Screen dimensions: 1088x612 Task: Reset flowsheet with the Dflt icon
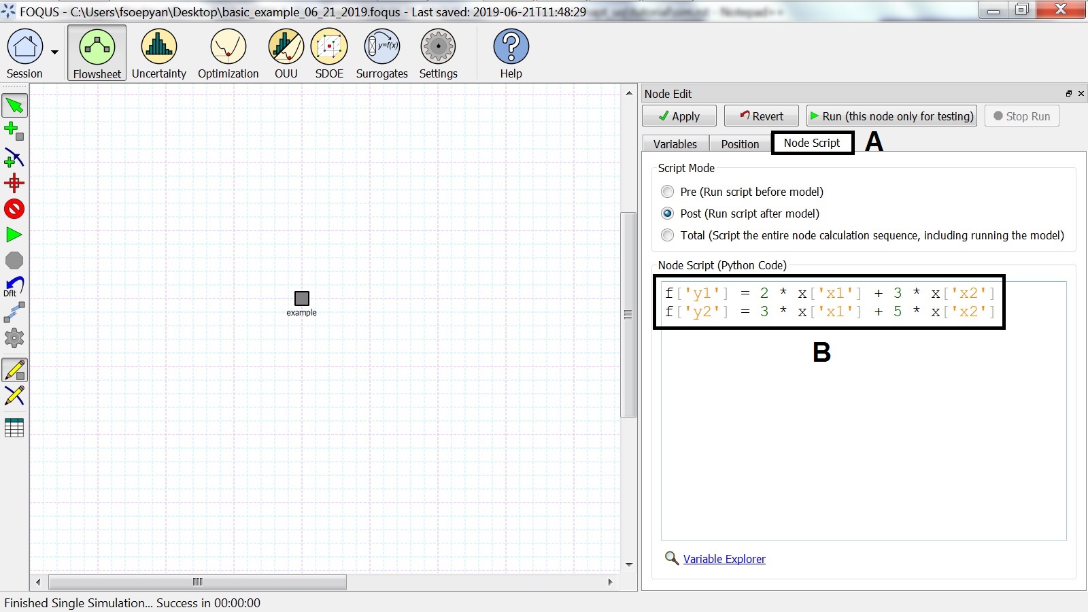click(x=12, y=286)
